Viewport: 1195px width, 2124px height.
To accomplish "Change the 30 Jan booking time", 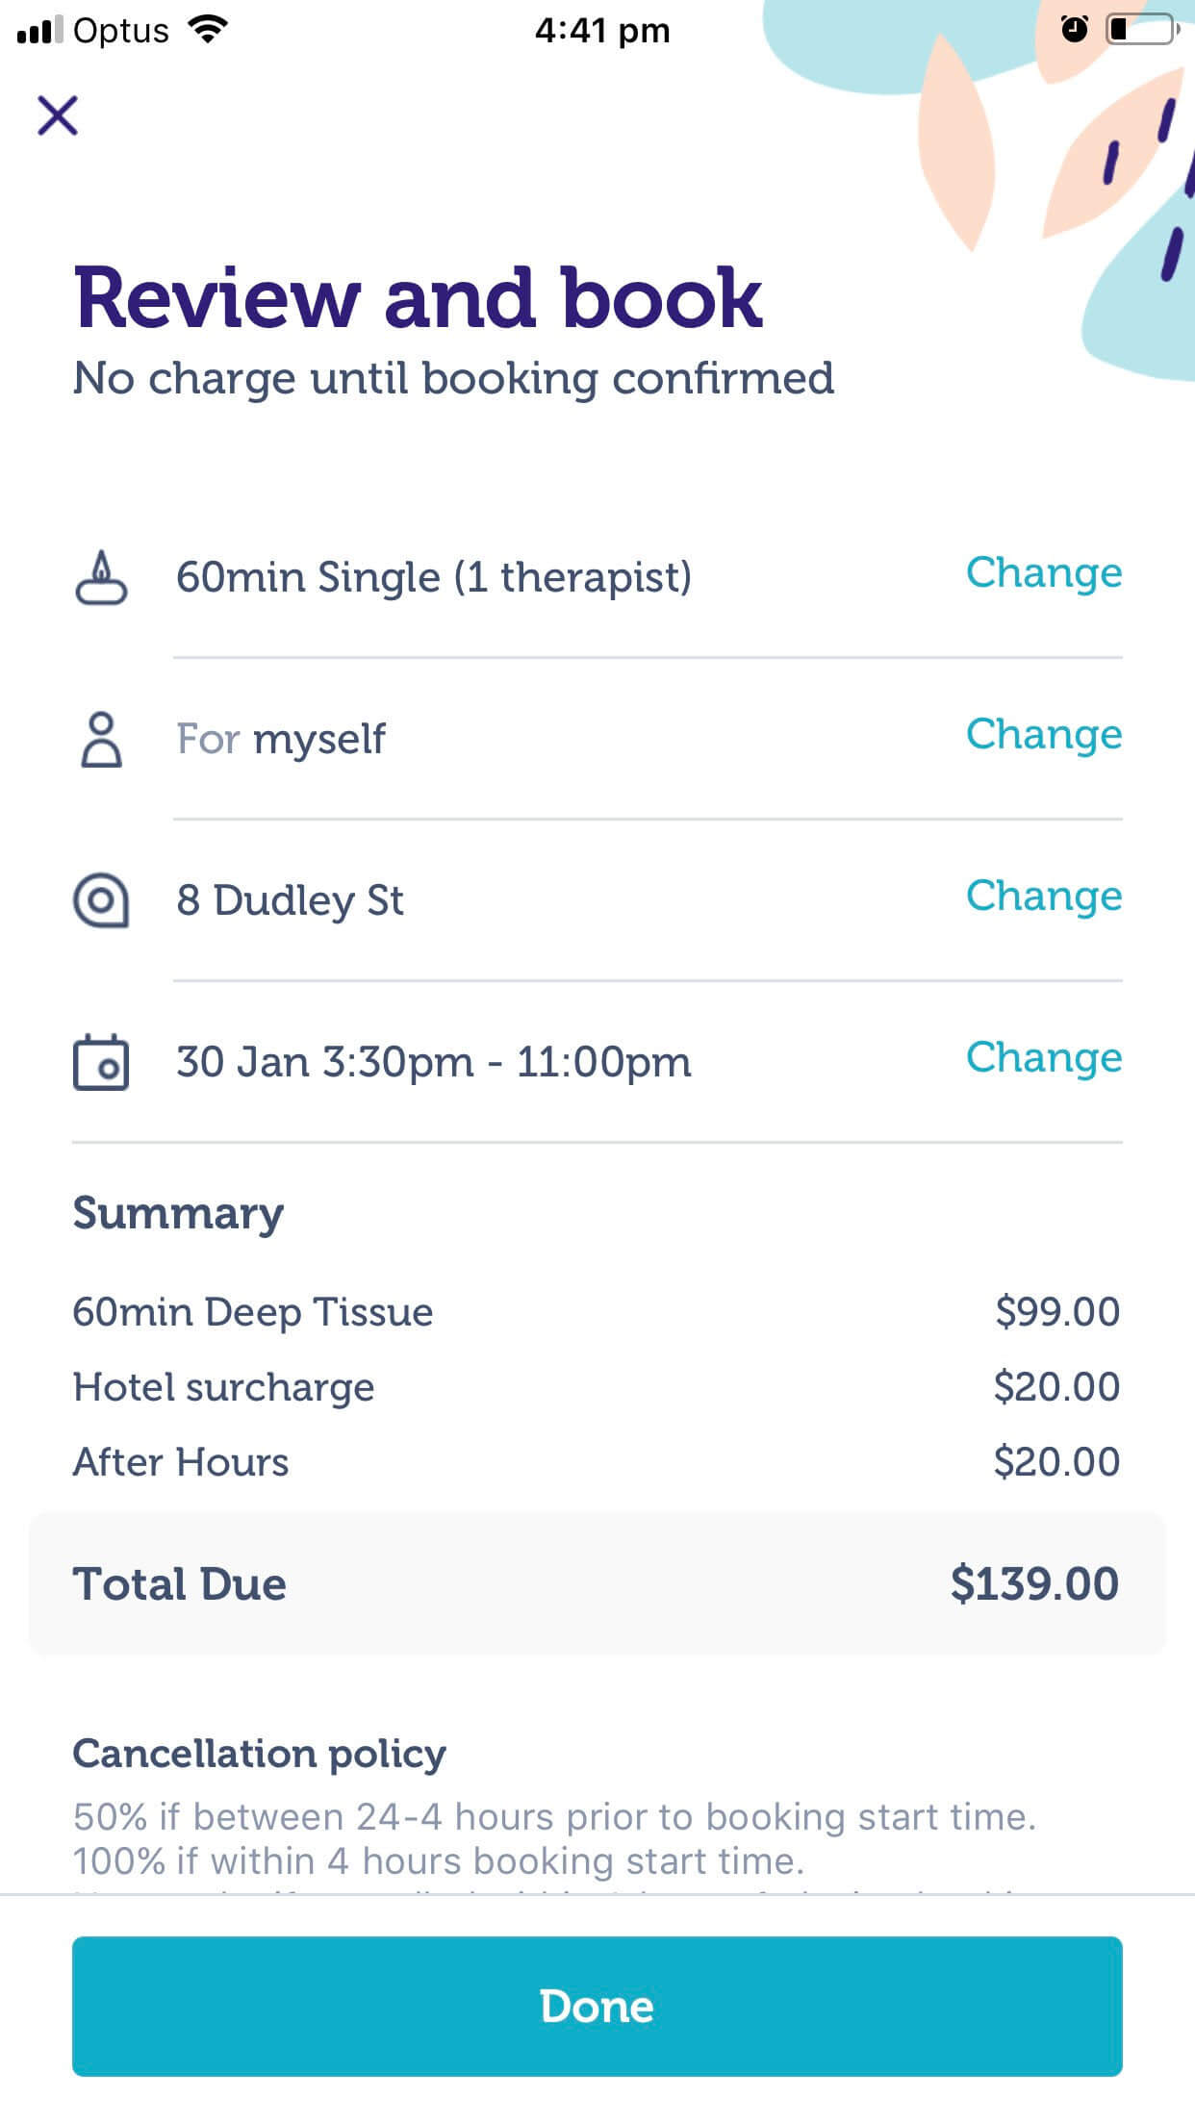I will [x=1044, y=1058].
